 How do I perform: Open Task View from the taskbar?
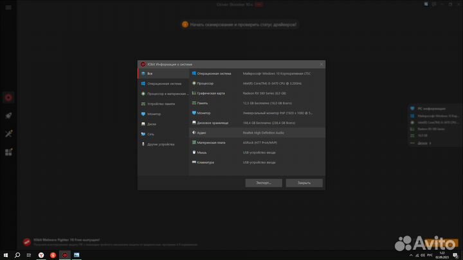29,255
